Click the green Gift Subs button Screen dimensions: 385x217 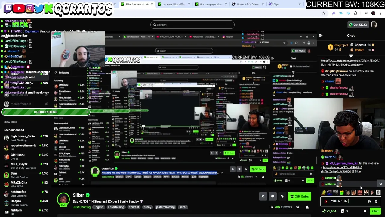tap(299, 197)
